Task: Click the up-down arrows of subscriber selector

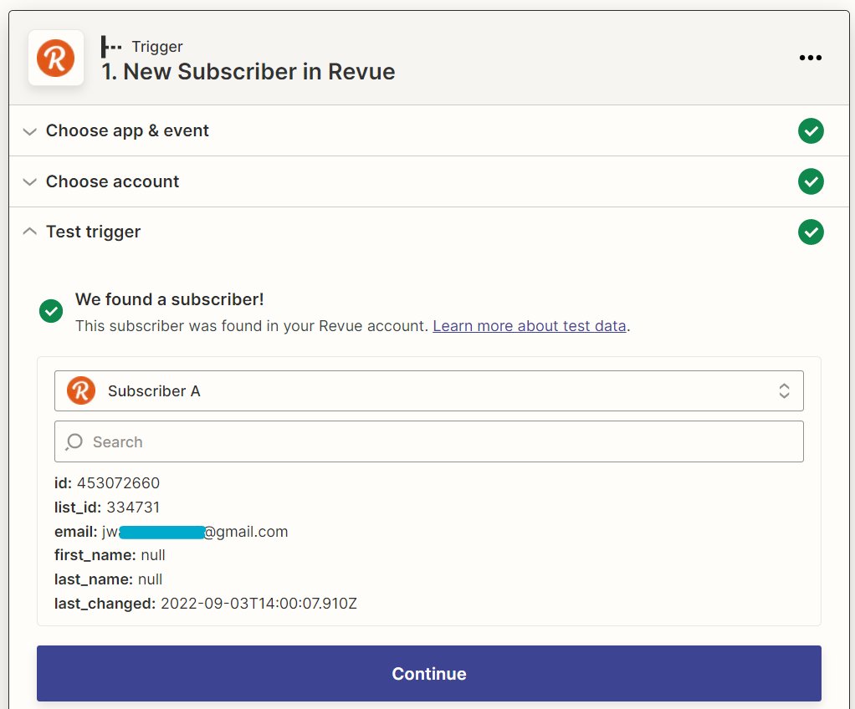Action: [784, 390]
